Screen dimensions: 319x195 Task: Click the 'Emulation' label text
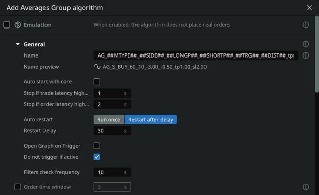tap(37, 25)
